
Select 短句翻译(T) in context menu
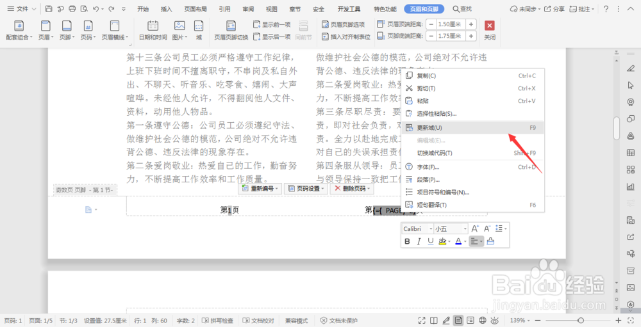[x=473, y=205]
